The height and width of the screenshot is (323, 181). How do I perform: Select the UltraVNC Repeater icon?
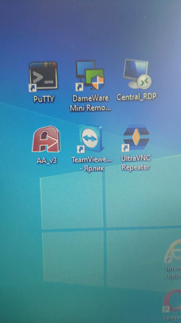pos(136,138)
